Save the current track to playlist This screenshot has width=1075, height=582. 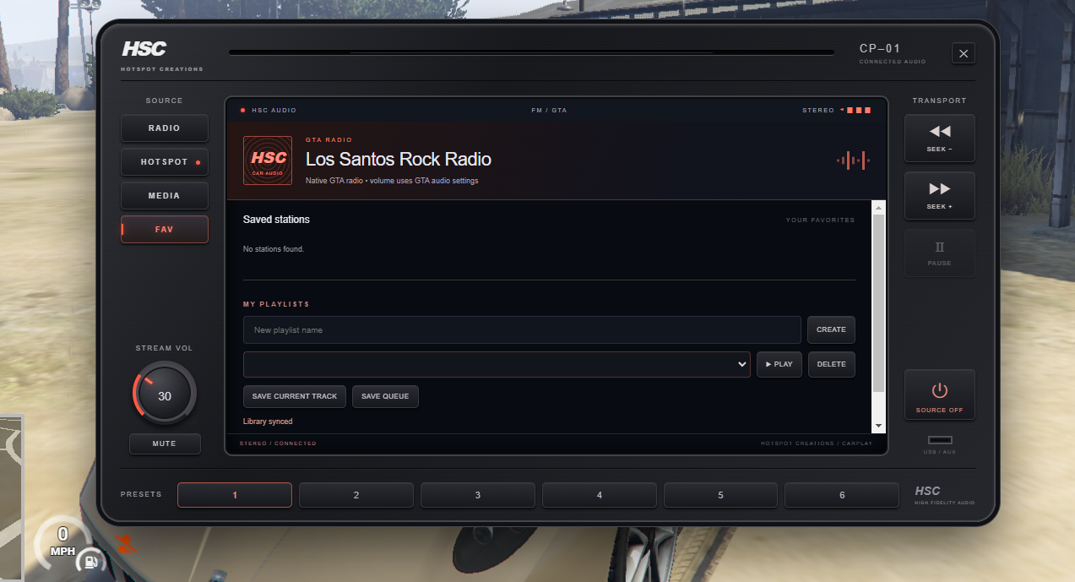click(295, 396)
